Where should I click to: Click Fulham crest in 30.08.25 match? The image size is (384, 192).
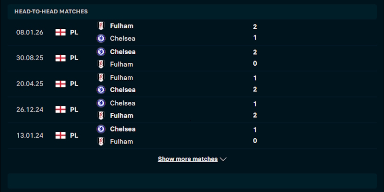coord(101,64)
